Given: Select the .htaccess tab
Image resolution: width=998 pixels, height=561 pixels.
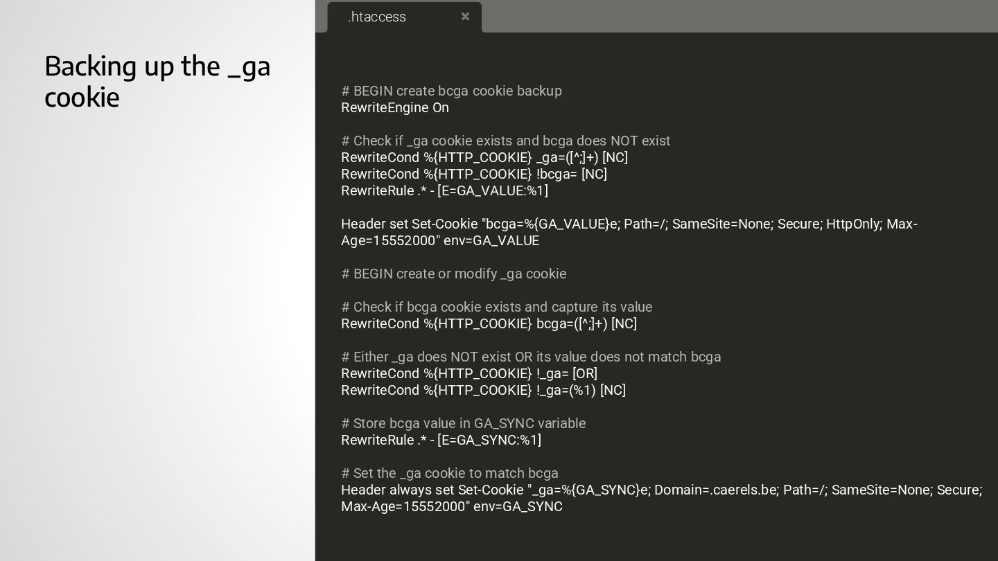Looking at the screenshot, I should coord(377,17).
